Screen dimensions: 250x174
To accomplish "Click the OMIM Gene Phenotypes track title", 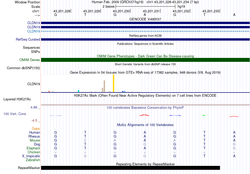I will pyautogui.click(x=145, y=56).
